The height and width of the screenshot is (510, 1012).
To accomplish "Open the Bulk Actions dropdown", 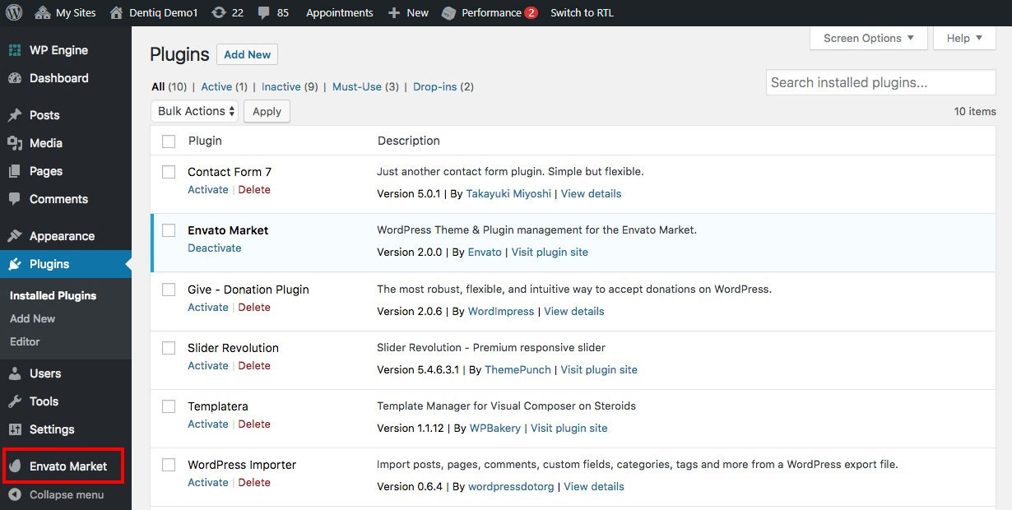I will click(195, 111).
